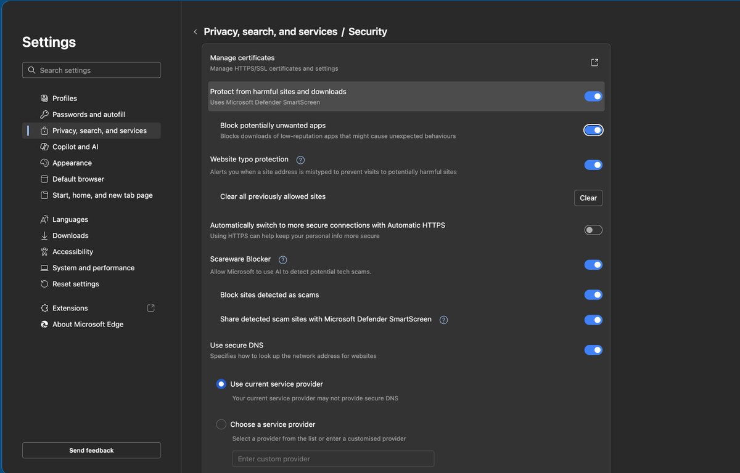Go to Copilot and AI settings

pyautogui.click(x=91, y=147)
